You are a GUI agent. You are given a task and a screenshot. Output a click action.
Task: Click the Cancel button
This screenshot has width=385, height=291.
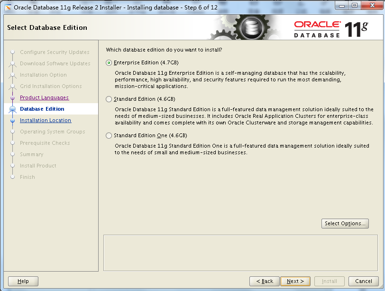(363, 281)
